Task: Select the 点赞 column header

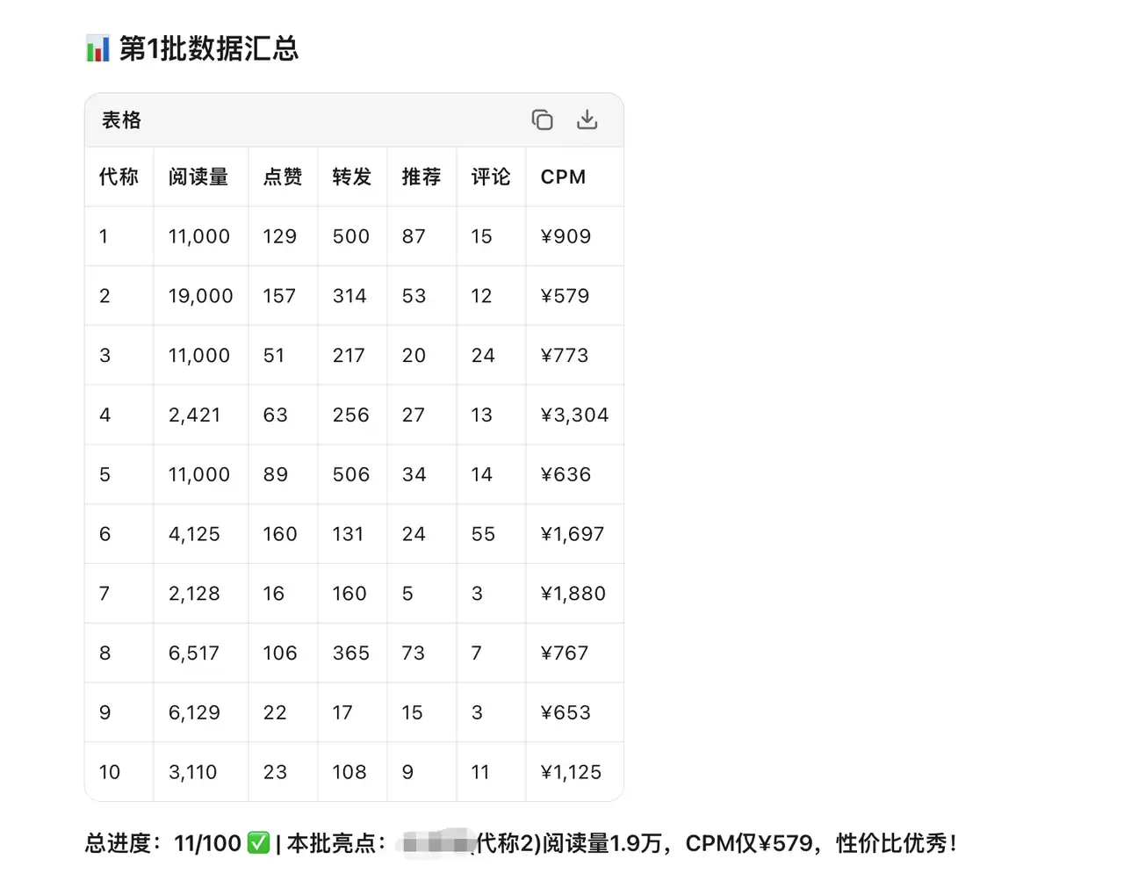Action: pos(283,177)
